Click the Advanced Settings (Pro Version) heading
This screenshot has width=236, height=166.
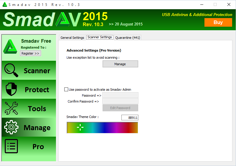pos(94,50)
